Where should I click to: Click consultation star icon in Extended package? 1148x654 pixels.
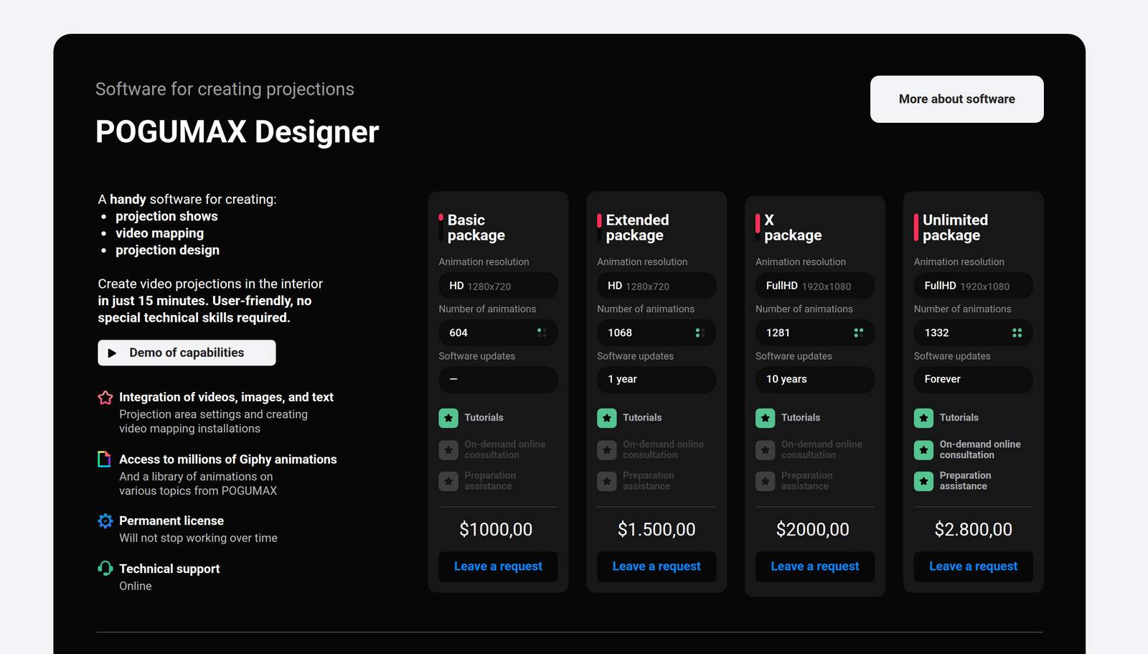607,450
